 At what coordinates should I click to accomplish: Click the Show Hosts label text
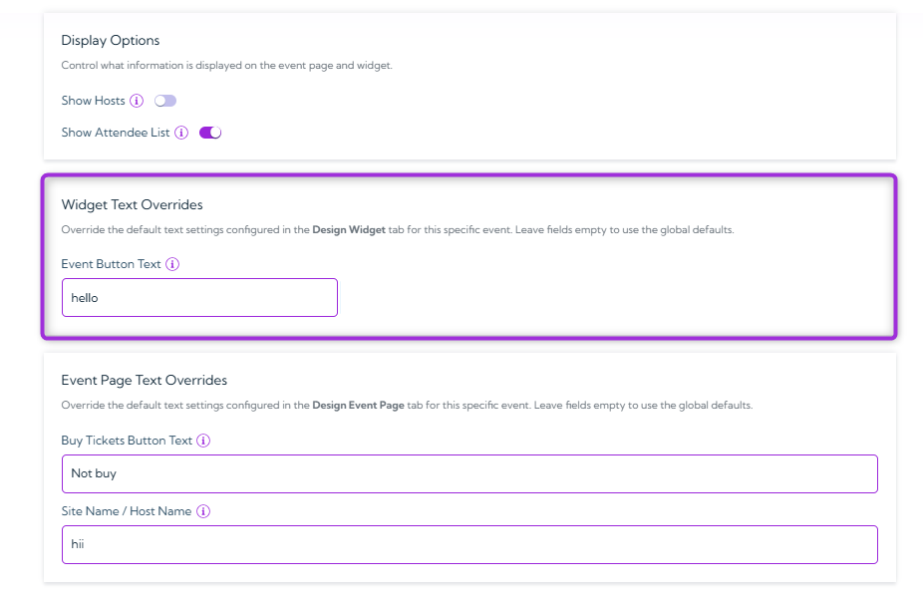(x=93, y=101)
